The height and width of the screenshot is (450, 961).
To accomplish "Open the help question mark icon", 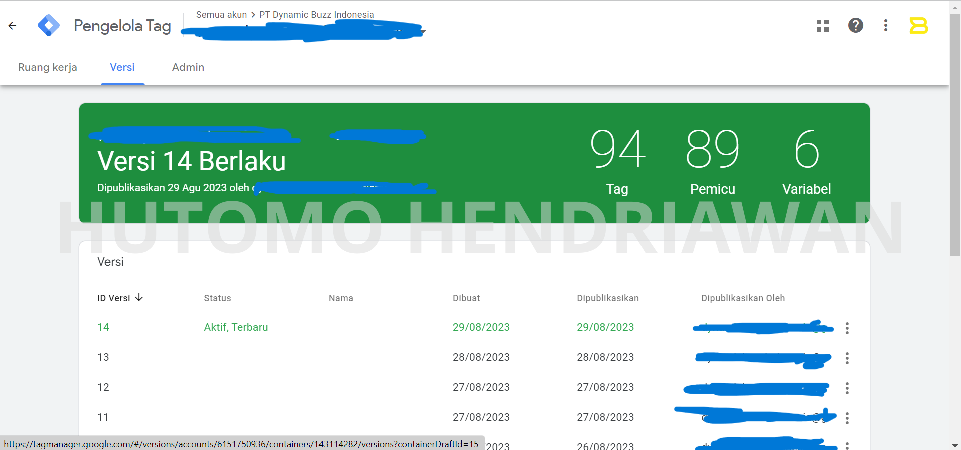I will click(x=855, y=25).
